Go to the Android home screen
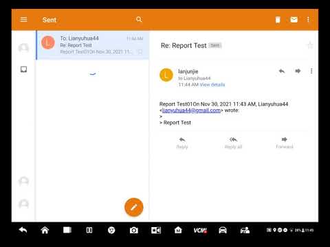Viewport: 330px width, 247px height. coord(45,230)
